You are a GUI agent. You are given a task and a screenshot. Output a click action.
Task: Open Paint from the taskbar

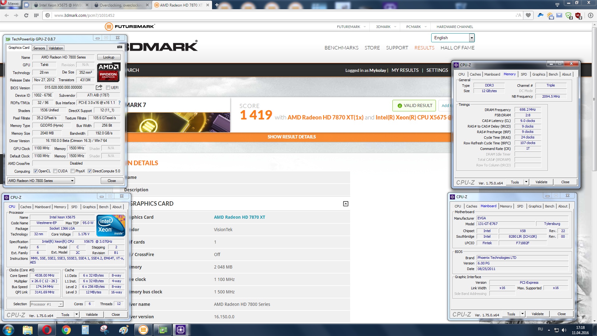pyautogui.click(x=124, y=330)
